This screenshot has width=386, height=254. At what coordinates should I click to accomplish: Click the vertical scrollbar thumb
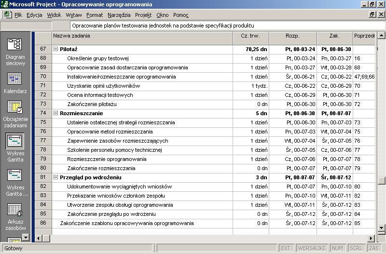click(381, 180)
